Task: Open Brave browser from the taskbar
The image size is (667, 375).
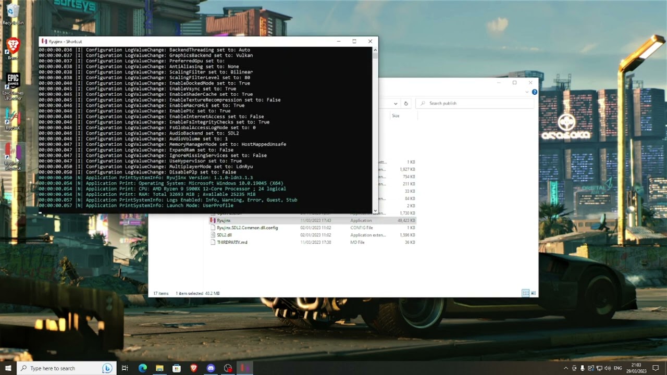Action: [x=194, y=368]
